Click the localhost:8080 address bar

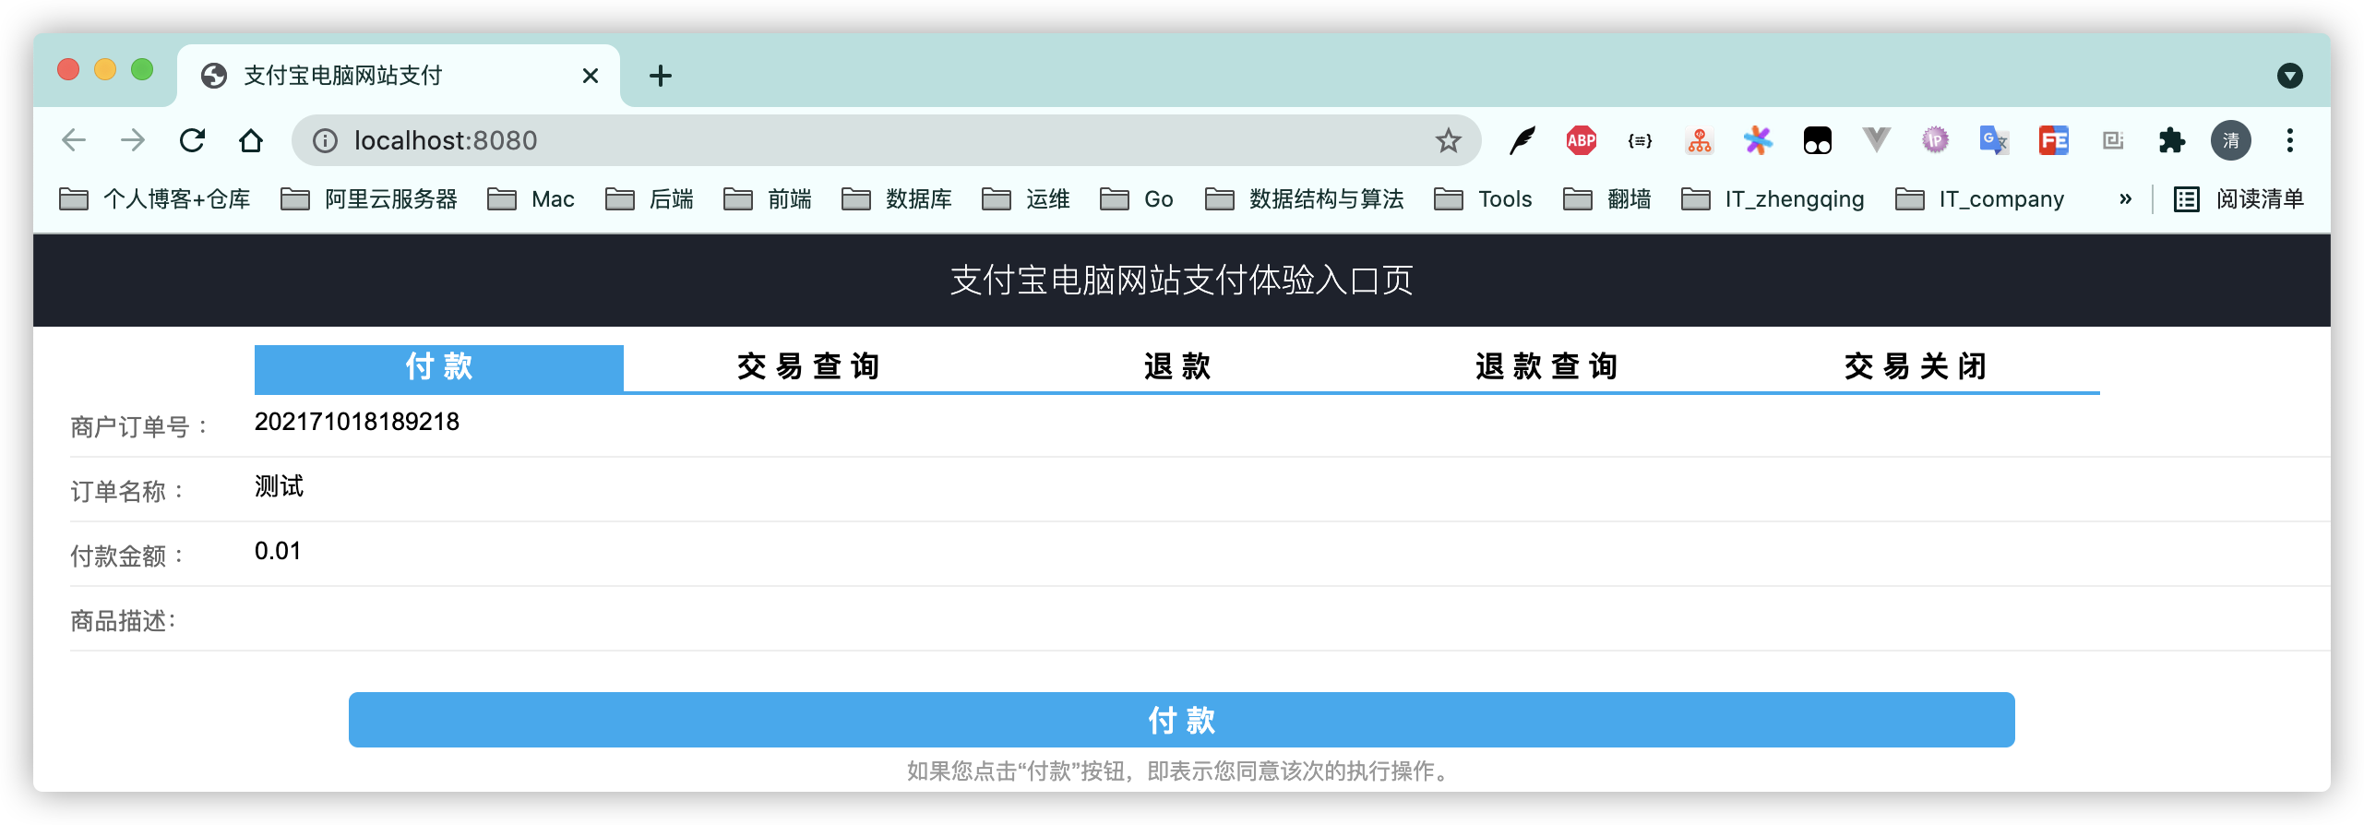[886, 140]
